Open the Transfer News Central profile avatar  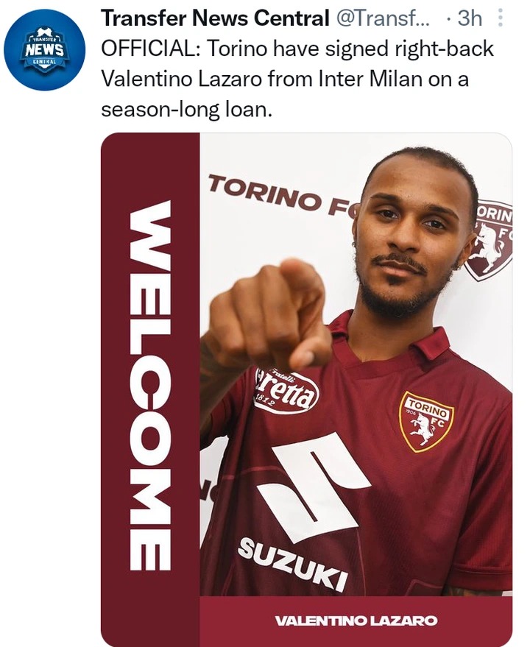[45, 50]
